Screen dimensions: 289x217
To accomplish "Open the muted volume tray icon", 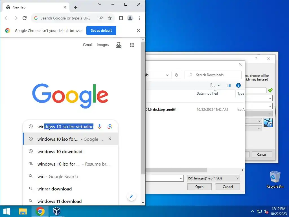I will 266,211.
